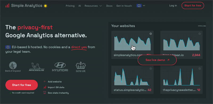Click the 12 visitor count
Viewport: 213px width, 104px height.
click(x=199, y=90)
